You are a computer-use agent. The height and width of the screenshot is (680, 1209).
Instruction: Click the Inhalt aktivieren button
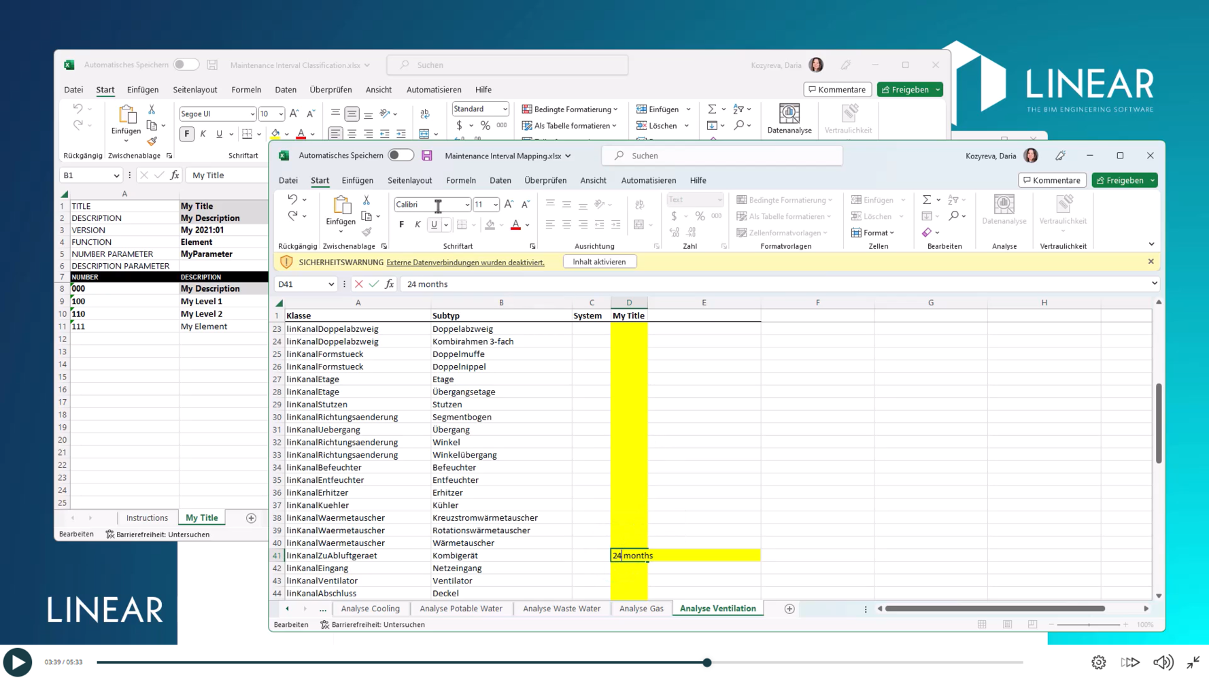tap(599, 262)
